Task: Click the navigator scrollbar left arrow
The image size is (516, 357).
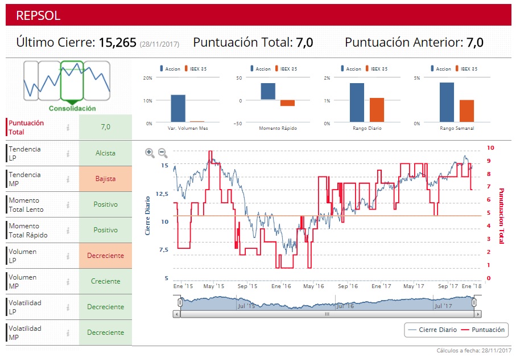Action: point(177,314)
